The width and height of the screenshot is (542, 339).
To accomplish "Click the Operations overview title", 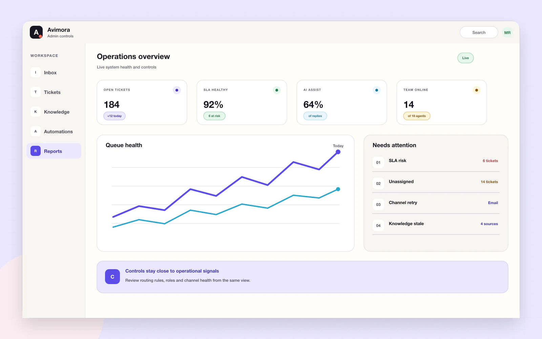I will (x=133, y=57).
